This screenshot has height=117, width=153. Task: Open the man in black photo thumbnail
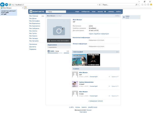[93, 60]
